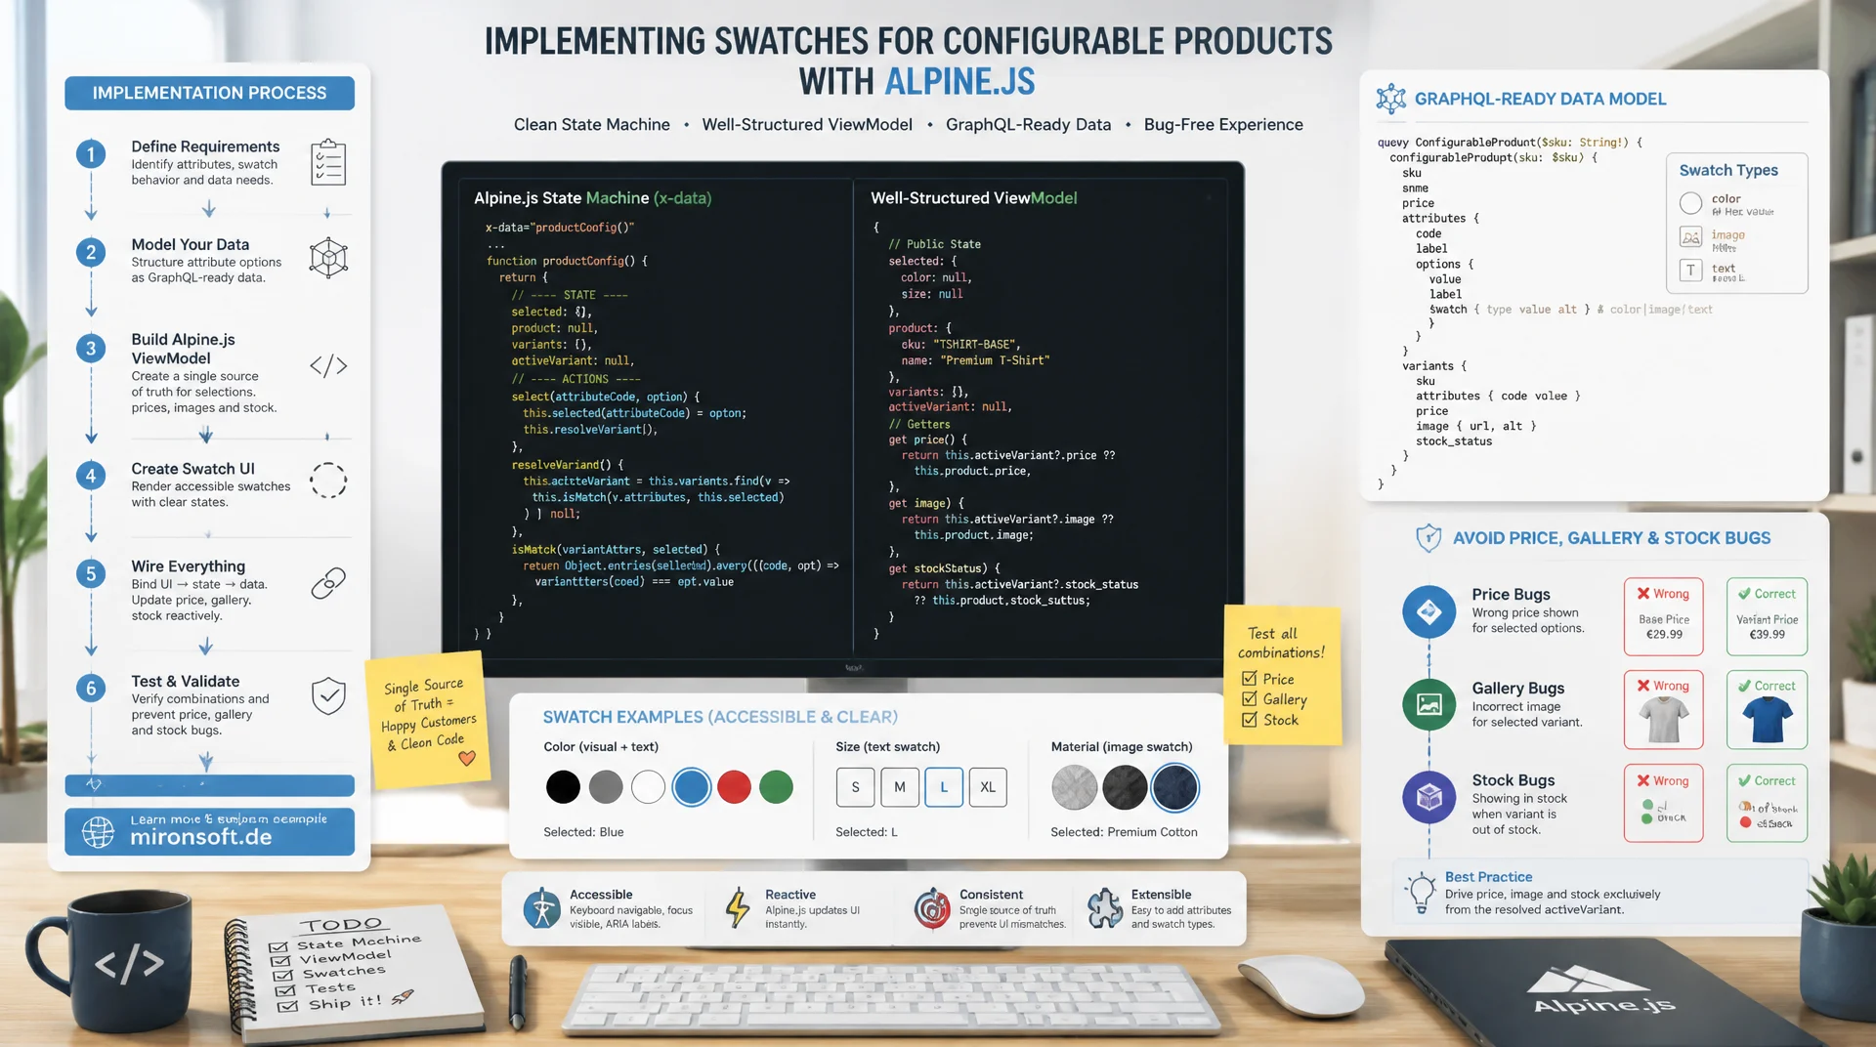This screenshot has width=1876, height=1047.
Task: Click the shield checkmark icon beside Test & Validate
Action: (328, 696)
